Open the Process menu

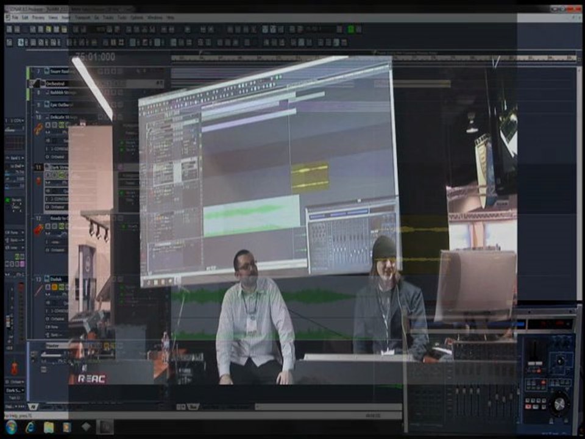[38, 18]
